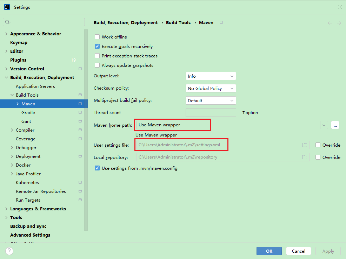346x259 pixels.
Task: Enable the Work offline checkbox
Action: pyautogui.click(x=97, y=37)
